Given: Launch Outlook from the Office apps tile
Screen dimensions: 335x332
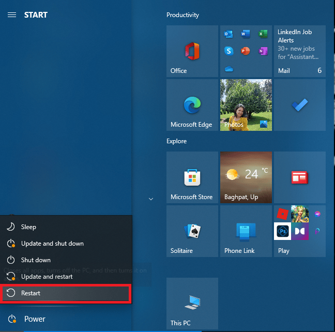Looking at the screenshot, I should (229, 34).
